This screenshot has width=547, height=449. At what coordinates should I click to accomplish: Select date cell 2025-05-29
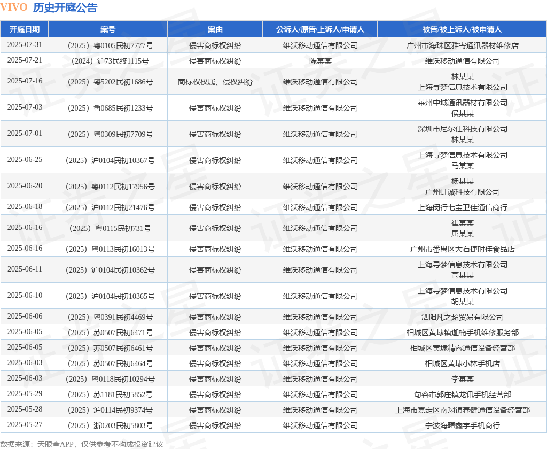pos(25,393)
